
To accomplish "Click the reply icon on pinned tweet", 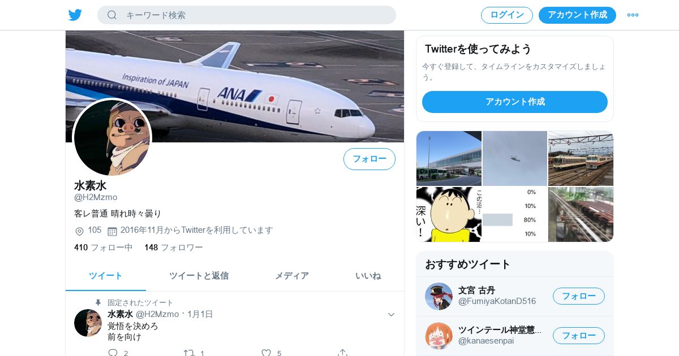I will (113, 353).
